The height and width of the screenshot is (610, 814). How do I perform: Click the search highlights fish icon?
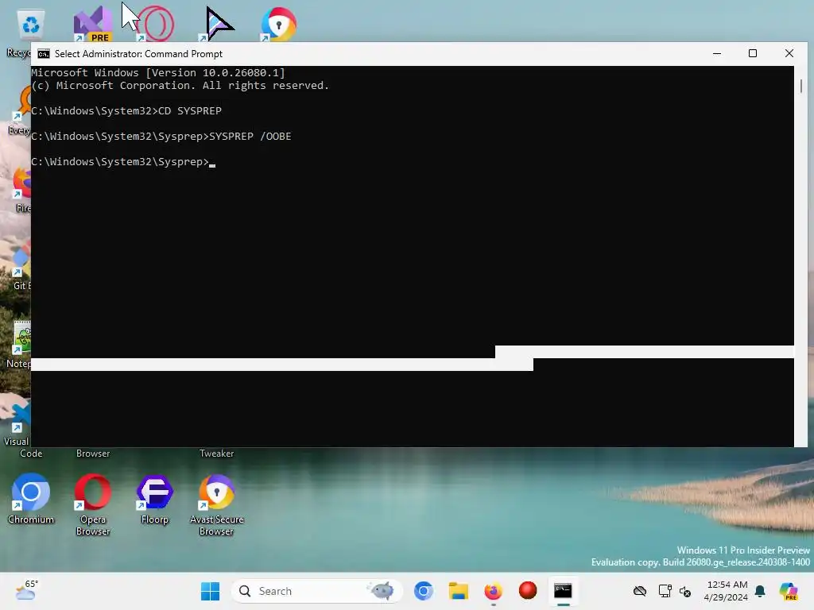click(x=381, y=591)
